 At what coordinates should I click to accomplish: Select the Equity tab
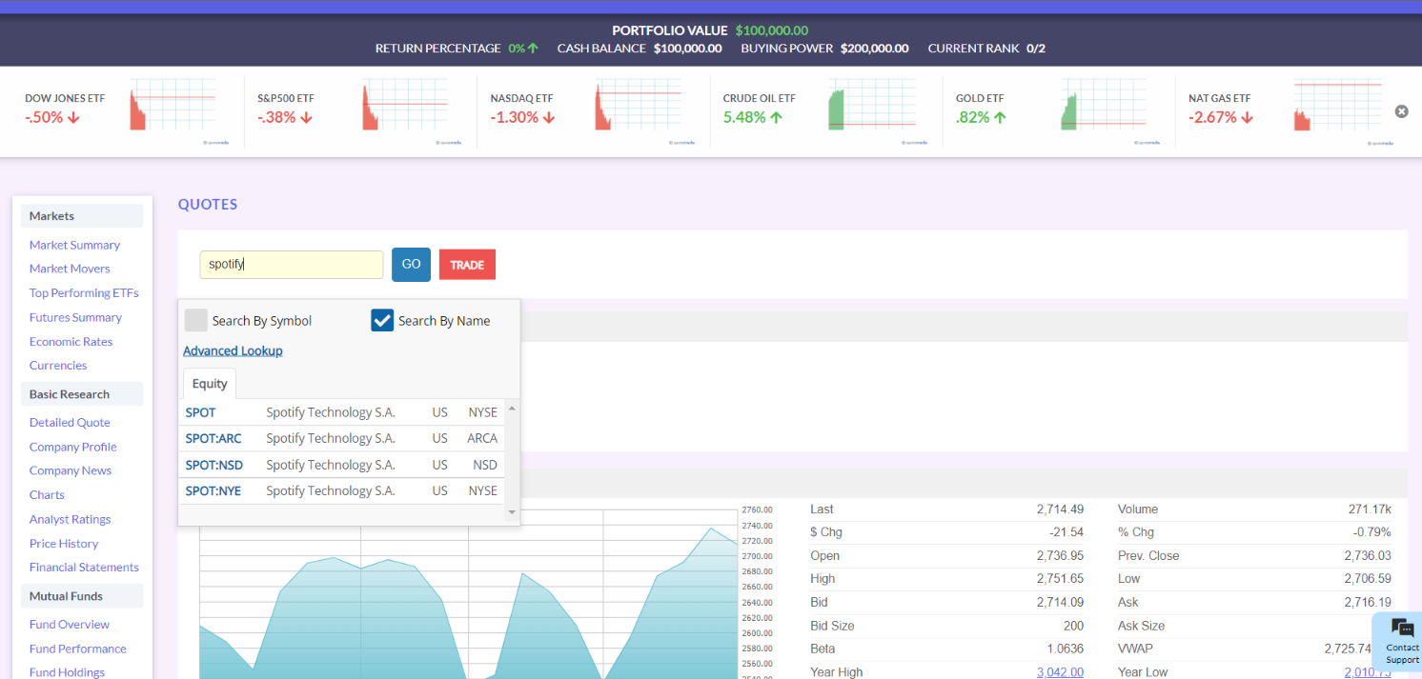(x=210, y=383)
